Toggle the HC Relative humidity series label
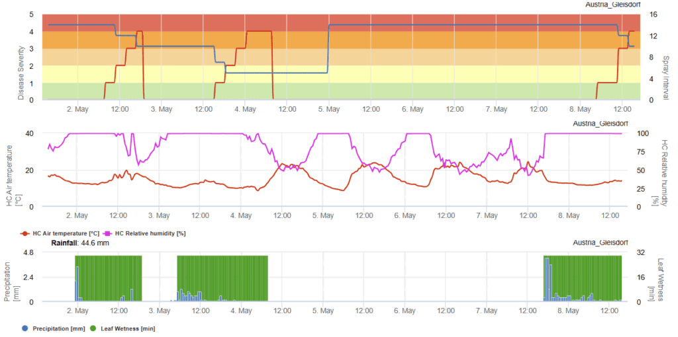Viewport: 678px width, 337px height. point(150,233)
